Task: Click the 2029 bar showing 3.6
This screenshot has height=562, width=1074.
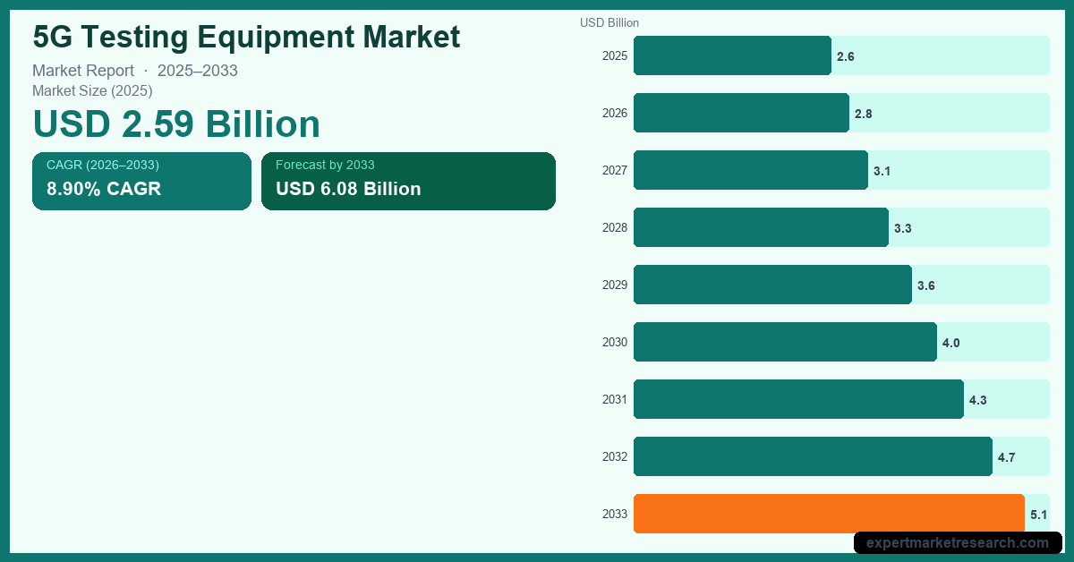Action: click(772, 285)
